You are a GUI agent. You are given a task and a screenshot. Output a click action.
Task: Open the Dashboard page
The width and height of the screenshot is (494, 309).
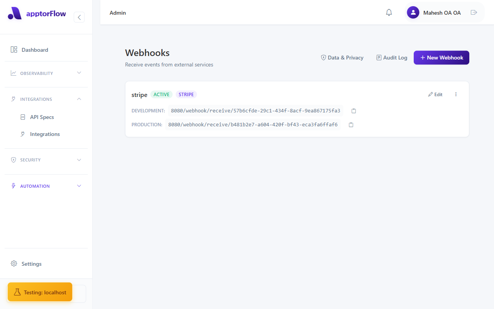[x=35, y=49]
